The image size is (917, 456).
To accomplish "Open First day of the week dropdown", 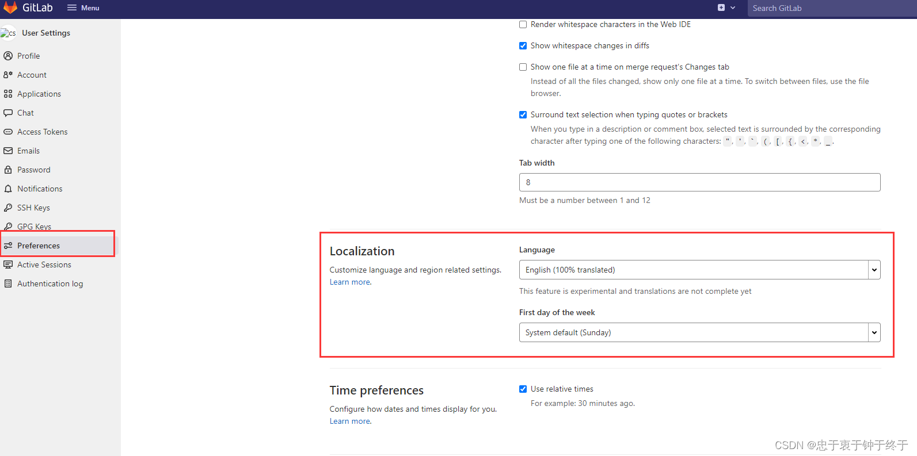I will (x=699, y=332).
